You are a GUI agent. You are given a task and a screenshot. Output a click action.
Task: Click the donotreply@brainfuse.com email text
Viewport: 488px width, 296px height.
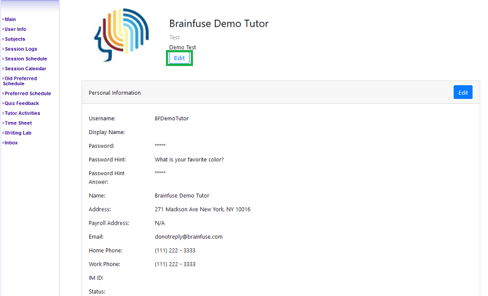tap(188, 236)
